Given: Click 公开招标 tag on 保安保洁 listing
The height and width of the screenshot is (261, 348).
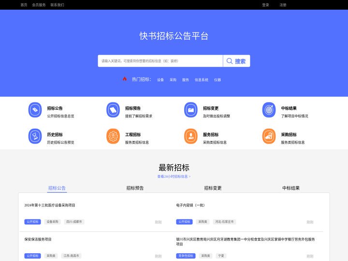Looking at the screenshot, I should [x=33, y=256].
